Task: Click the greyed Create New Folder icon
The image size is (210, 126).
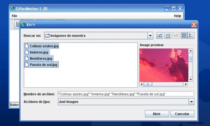Action: (x=176, y=36)
